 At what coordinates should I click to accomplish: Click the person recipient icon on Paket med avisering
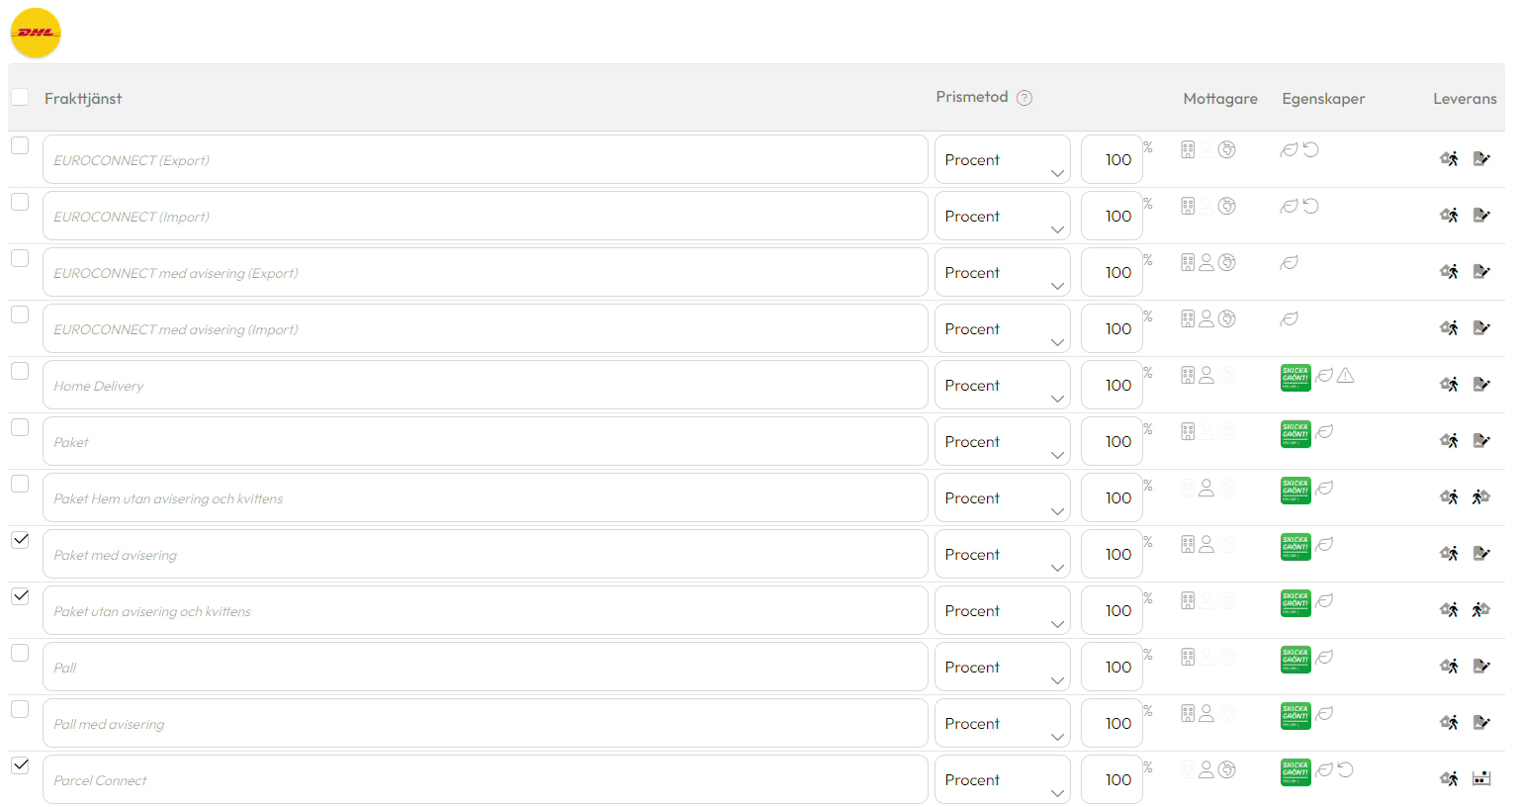click(x=1206, y=545)
